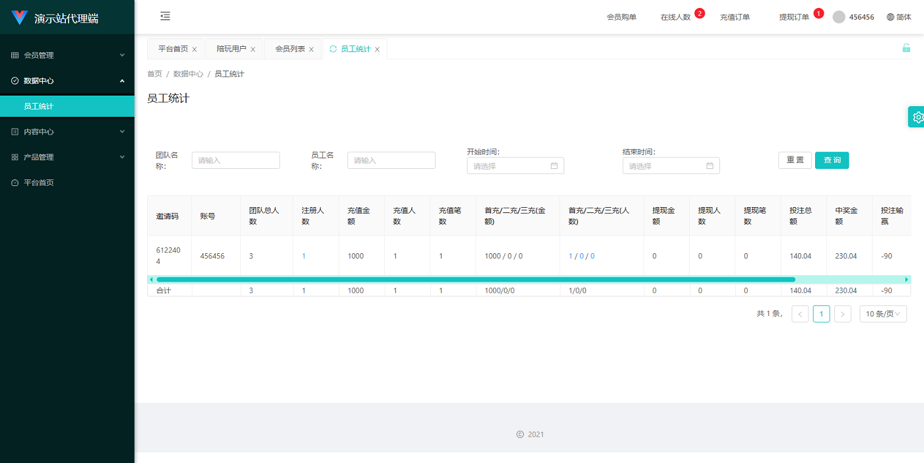924x463 pixels.
Task: Open 提现订单 notifications in header
Action: [x=794, y=17]
